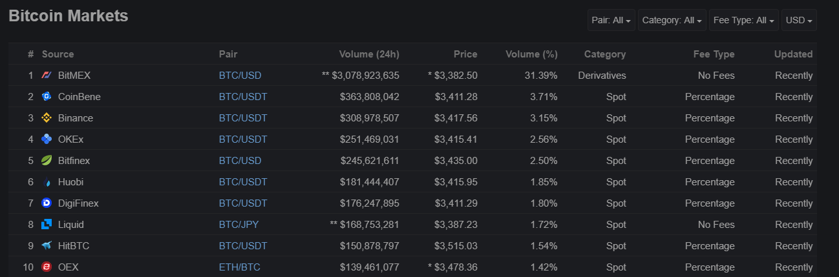Click the HitBTC exchange logo icon
This screenshot has height=277, width=839.
pyautogui.click(x=47, y=246)
